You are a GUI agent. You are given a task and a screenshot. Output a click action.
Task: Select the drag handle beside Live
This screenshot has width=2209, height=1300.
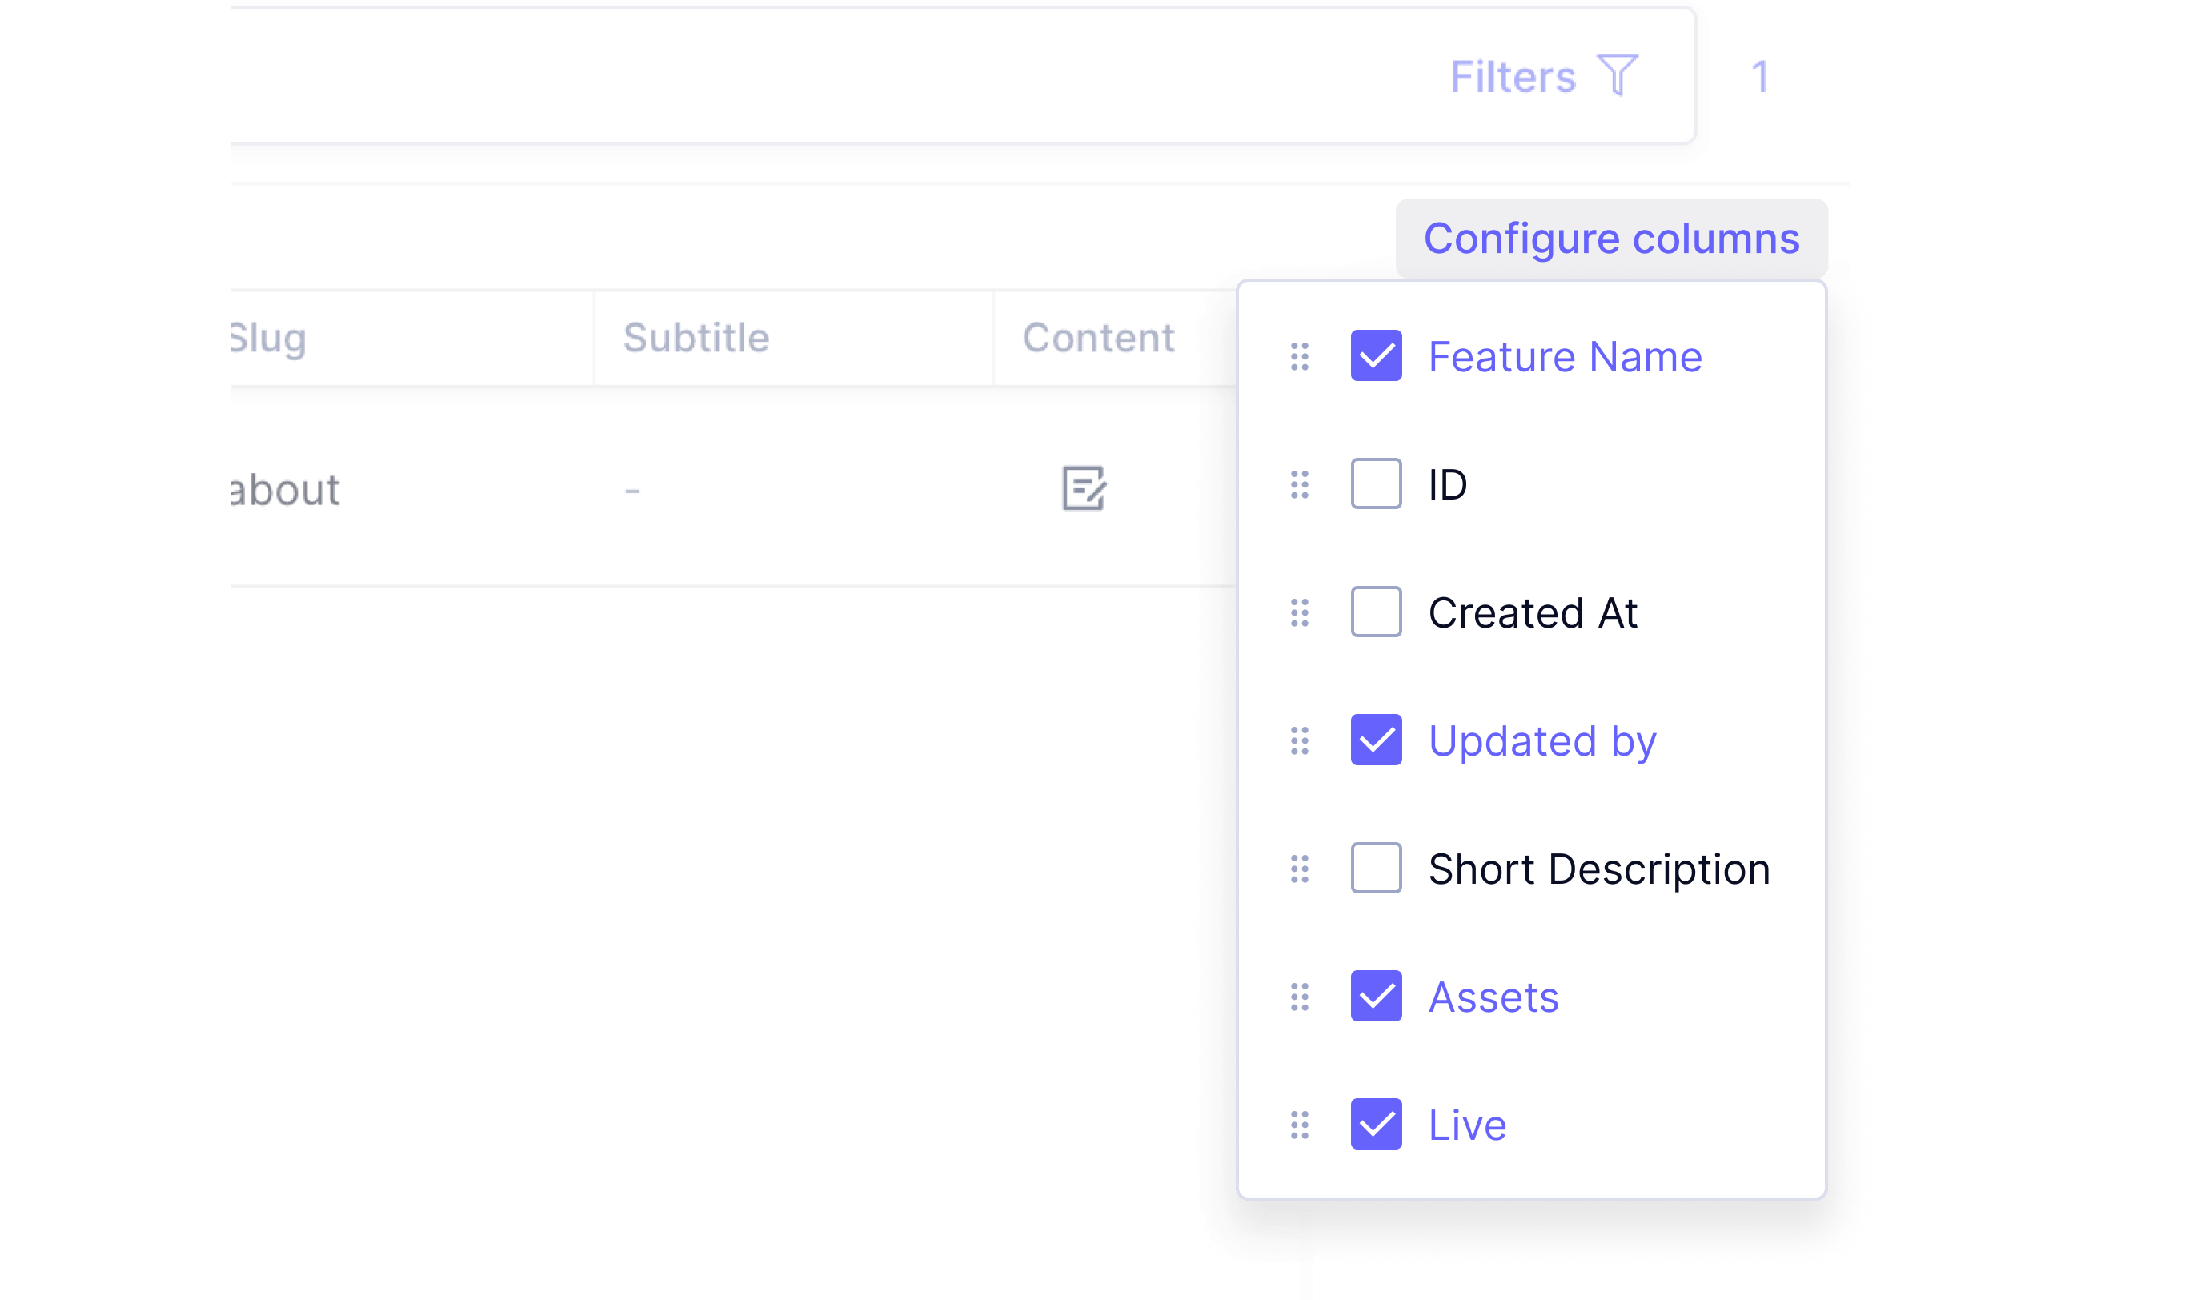coord(1299,1124)
